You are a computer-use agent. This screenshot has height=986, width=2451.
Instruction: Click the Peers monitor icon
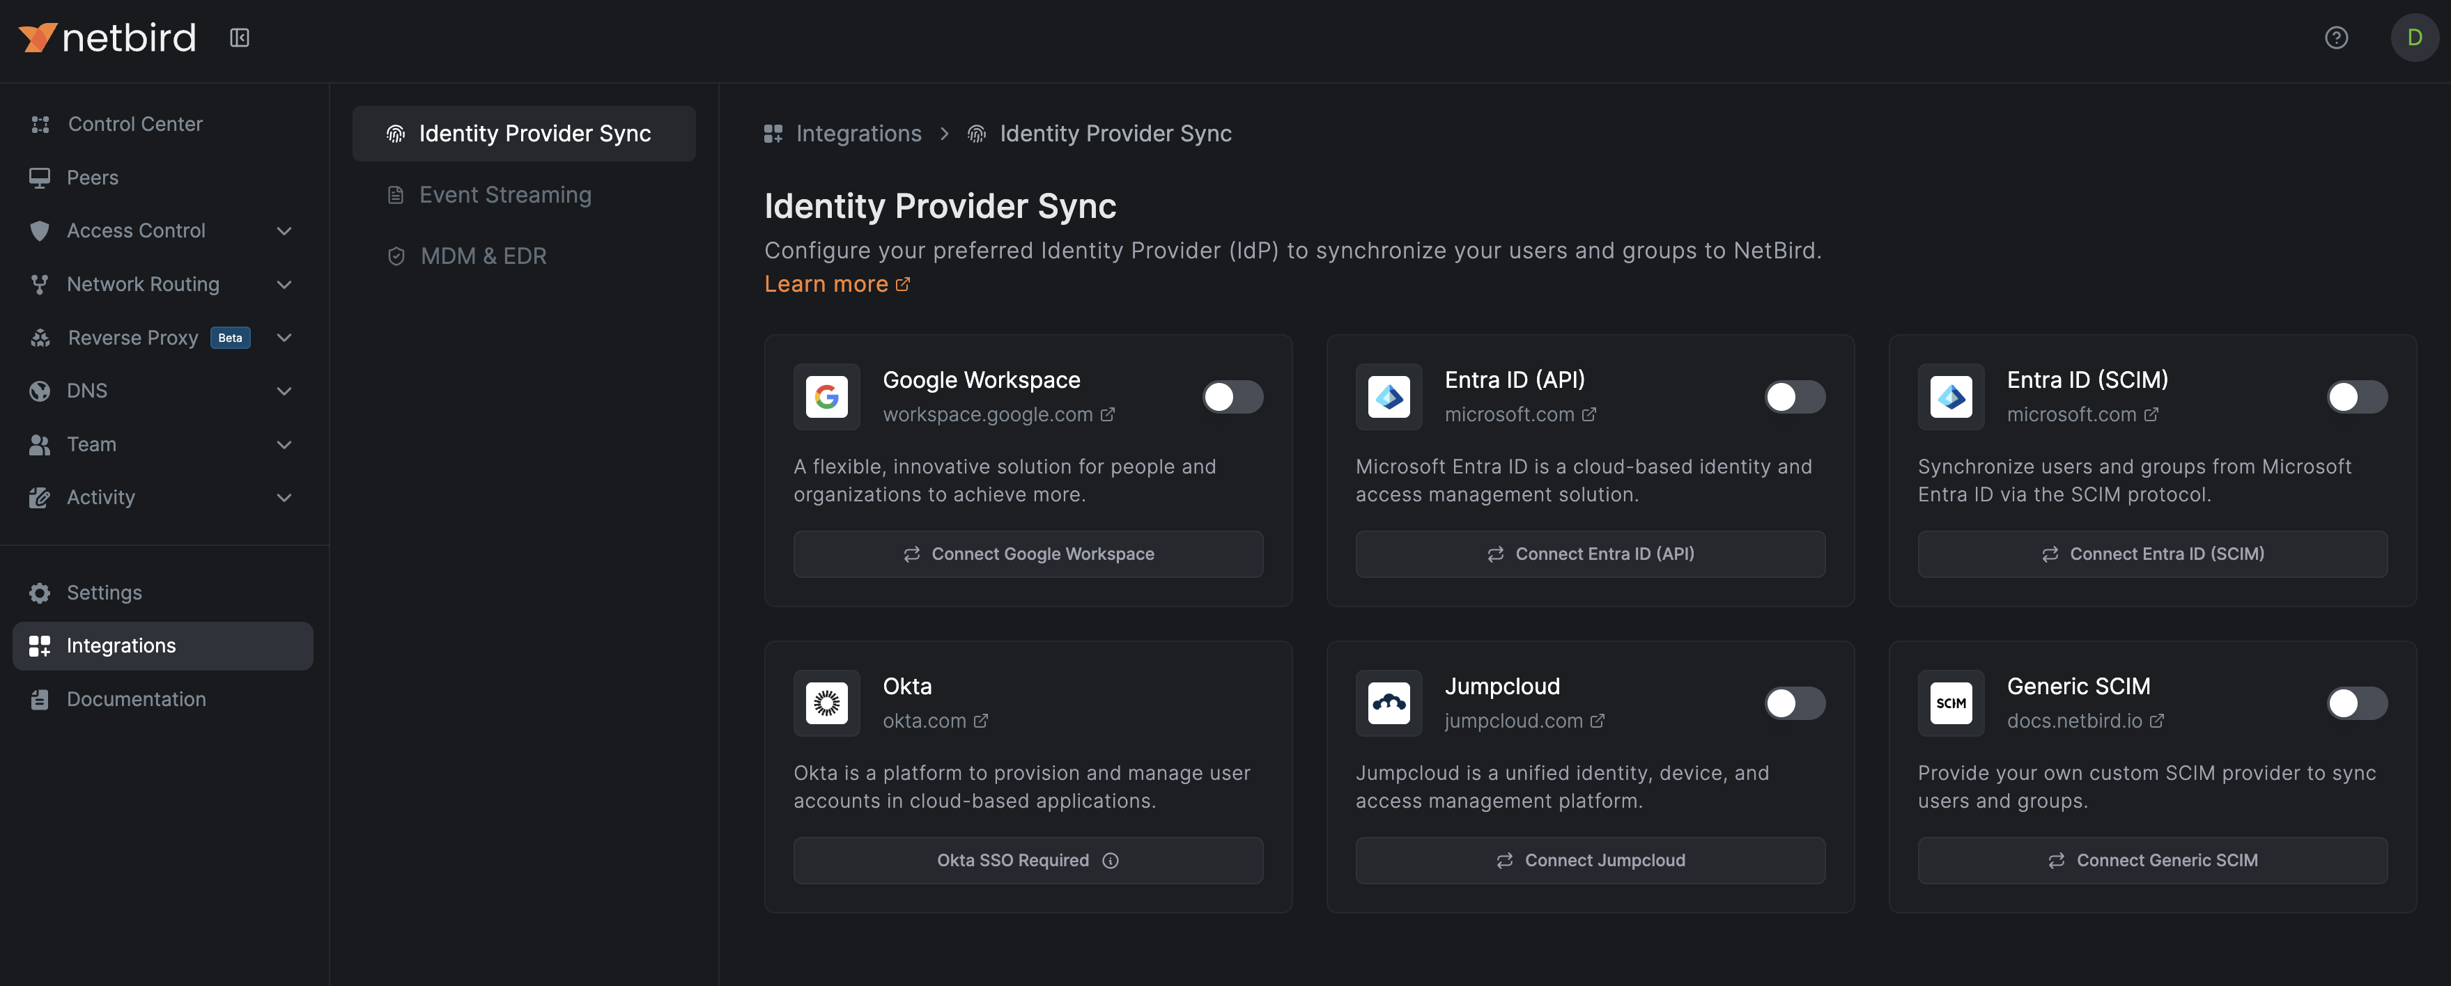click(40, 178)
